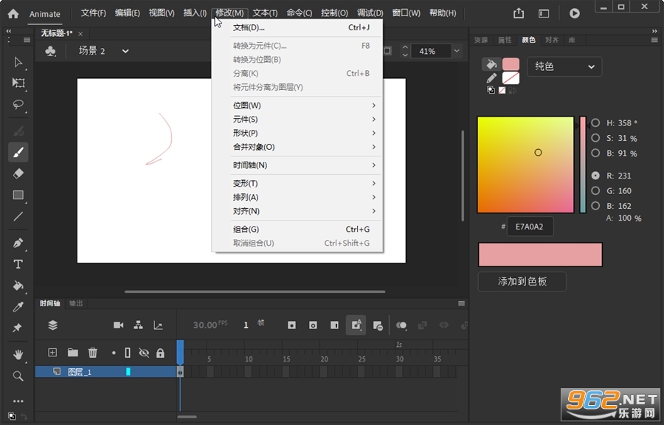The width and height of the screenshot is (664, 425).
Task: Select the Free Transform tool
Action: [18, 83]
